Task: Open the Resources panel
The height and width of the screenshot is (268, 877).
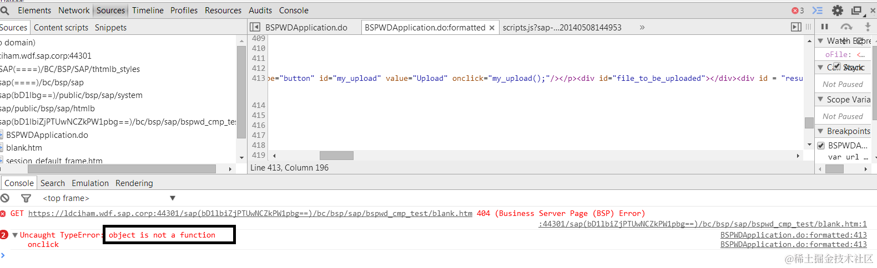Action: 223,11
